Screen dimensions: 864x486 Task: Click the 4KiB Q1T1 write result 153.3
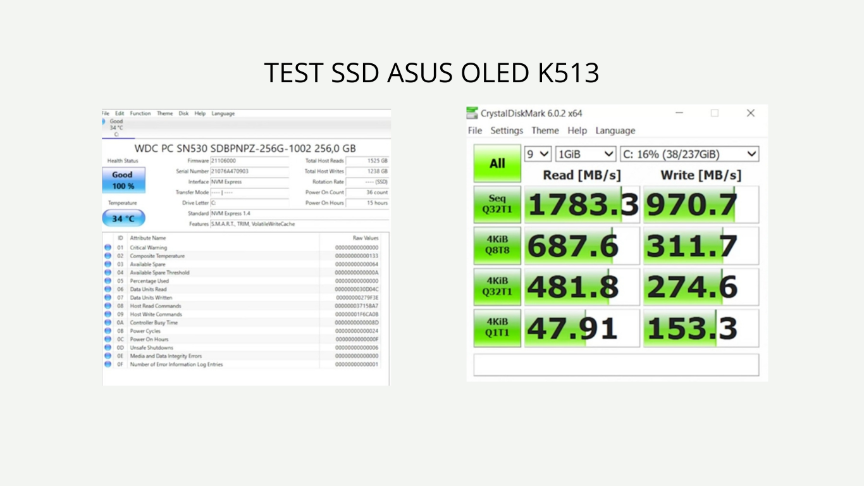pos(701,328)
